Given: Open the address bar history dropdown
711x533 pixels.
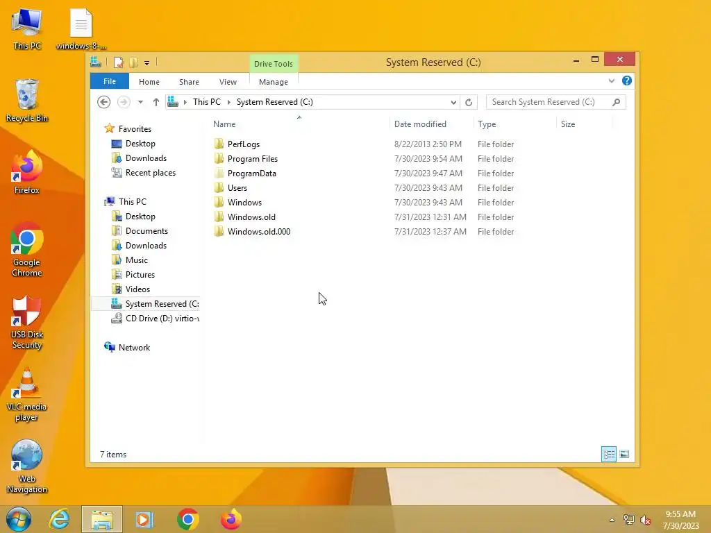Looking at the screenshot, I should tap(453, 103).
